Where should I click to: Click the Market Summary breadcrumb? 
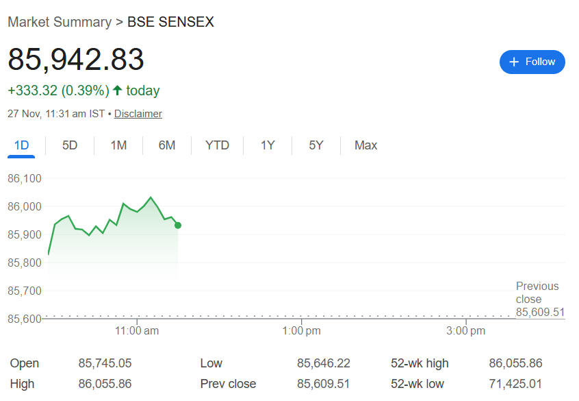coord(59,22)
